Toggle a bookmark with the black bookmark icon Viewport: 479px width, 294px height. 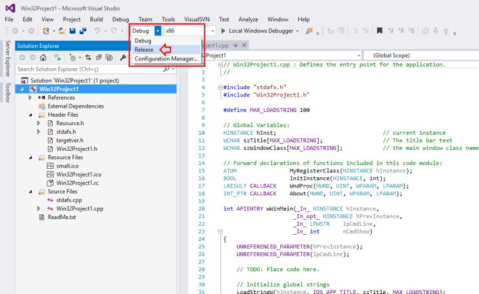pyautogui.click(x=380, y=31)
